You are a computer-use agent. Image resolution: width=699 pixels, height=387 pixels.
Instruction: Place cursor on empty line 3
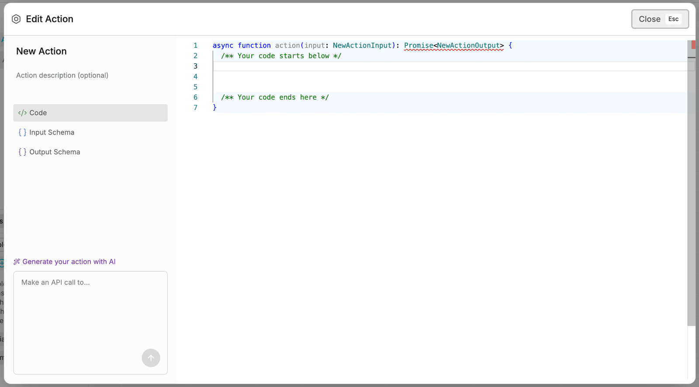tap(450, 66)
